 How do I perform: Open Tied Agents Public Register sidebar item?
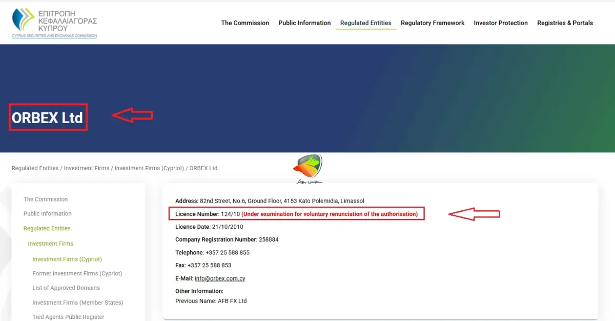click(x=68, y=317)
